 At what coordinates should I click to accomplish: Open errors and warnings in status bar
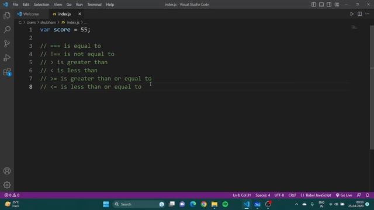pyautogui.click(x=12, y=195)
